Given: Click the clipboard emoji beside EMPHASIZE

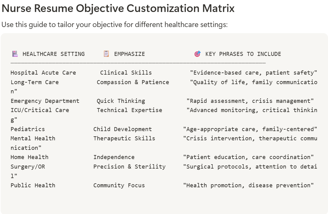Looking at the screenshot, I should [106, 54].
